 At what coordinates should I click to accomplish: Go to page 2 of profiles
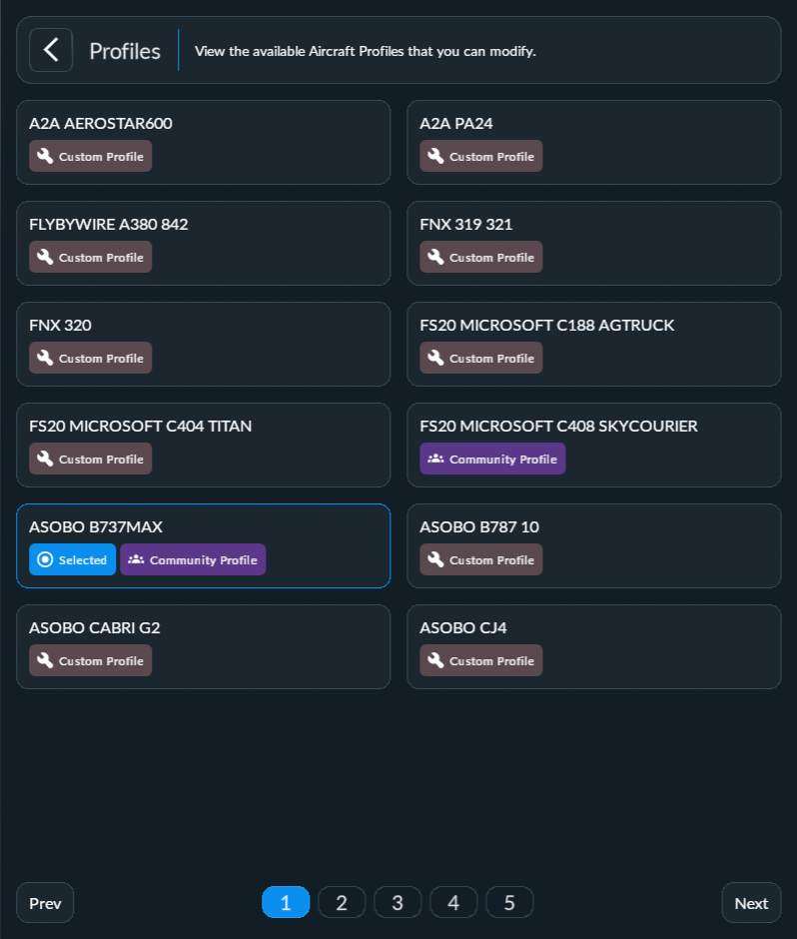[x=342, y=902]
